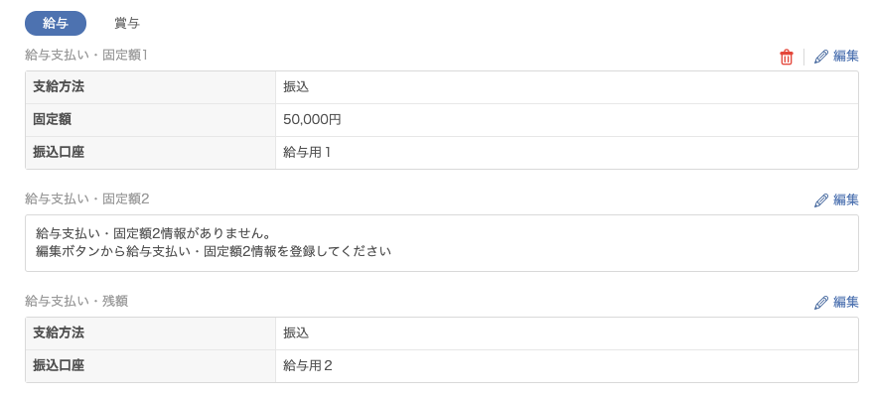This screenshot has height=398, width=872.
Task: Click the 固定額 row label
Action: [52, 120]
